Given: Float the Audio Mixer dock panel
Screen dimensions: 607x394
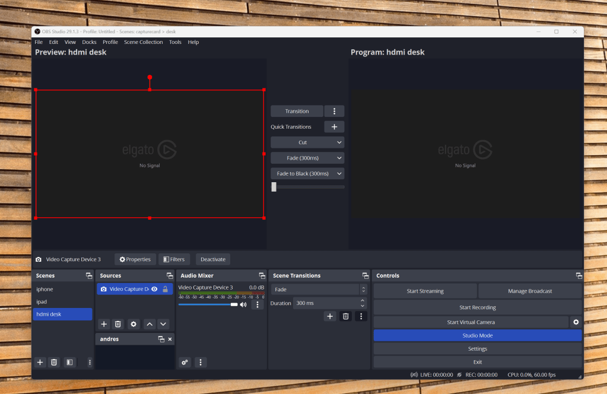Looking at the screenshot, I should pos(262,275).
